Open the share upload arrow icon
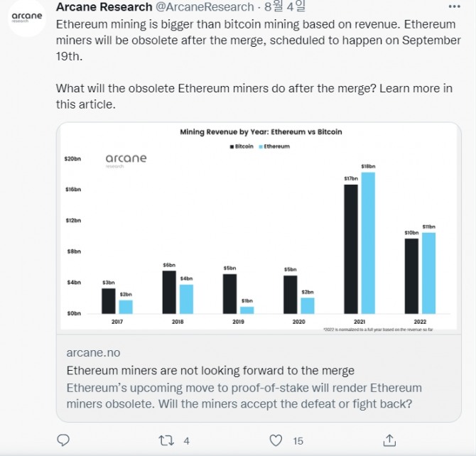476x456 pixels. point(389,440)
